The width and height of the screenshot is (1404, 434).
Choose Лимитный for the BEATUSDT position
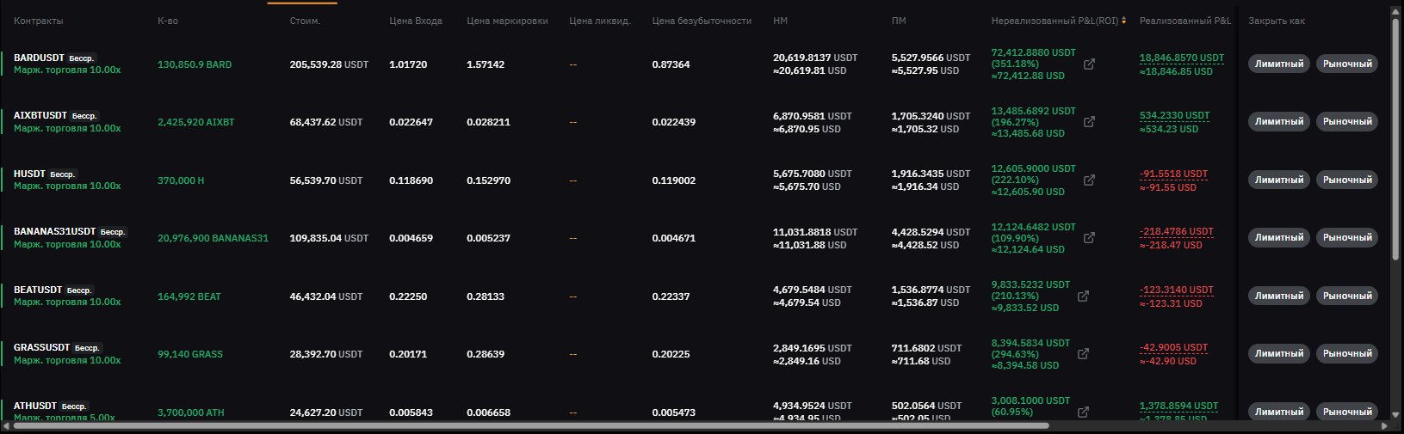coord(1278,296)
